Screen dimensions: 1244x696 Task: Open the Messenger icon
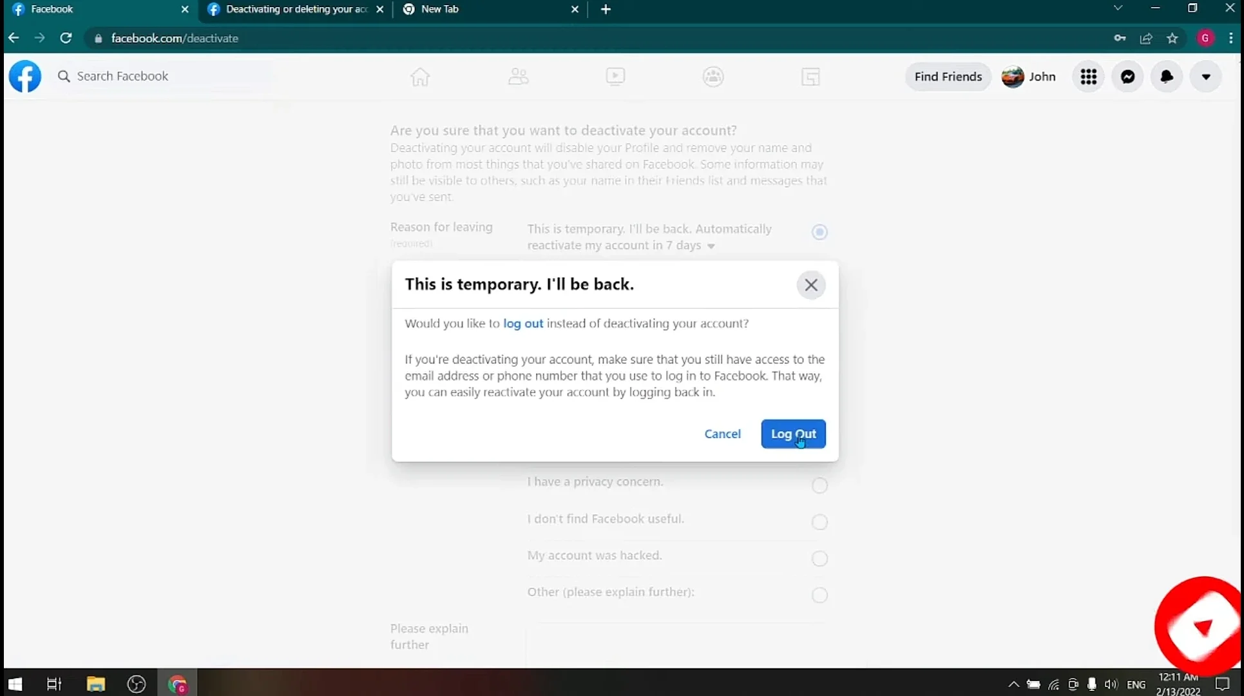1128,77
